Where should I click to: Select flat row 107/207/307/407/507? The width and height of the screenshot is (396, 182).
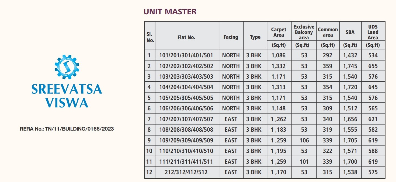click(265, 119)
